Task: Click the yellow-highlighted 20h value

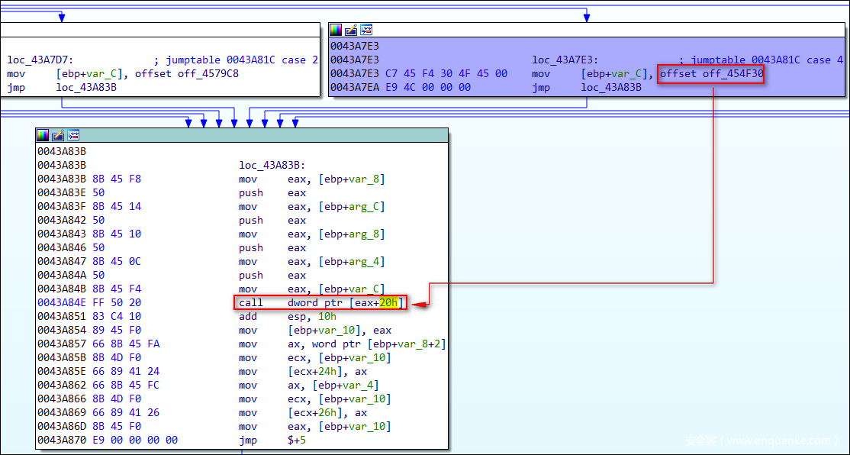Action: click(x=388, y=303)
